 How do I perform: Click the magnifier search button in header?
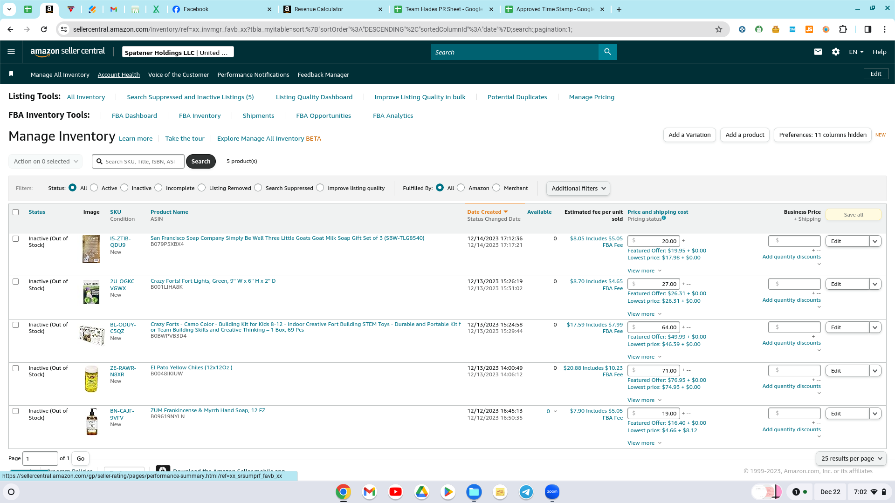[x=607, y=52]
